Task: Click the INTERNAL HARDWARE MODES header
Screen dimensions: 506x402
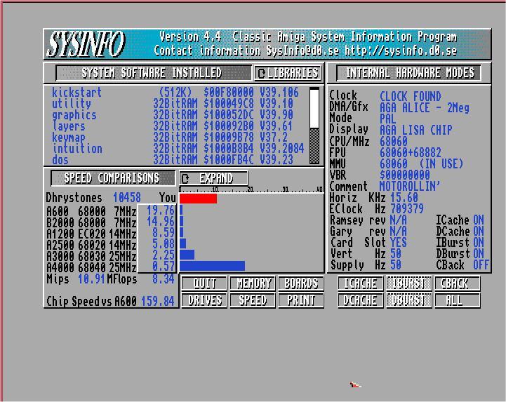Action: tap(409, 73)
